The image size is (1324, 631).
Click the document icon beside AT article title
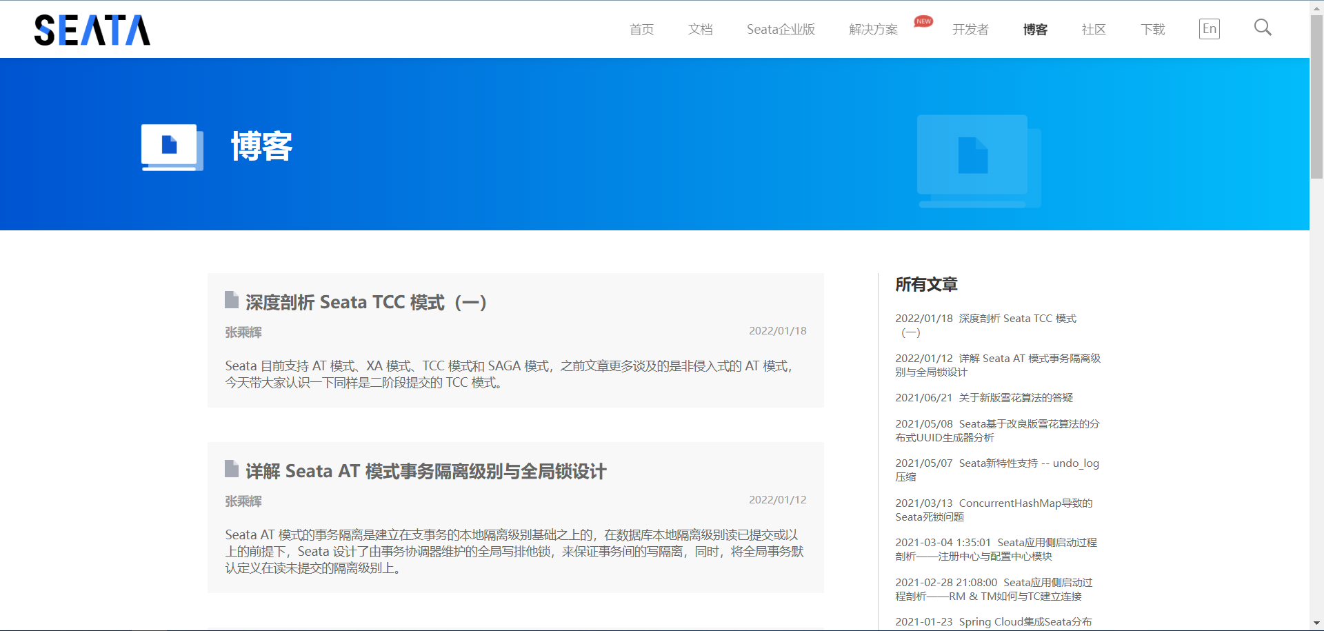tap(232, 469)
